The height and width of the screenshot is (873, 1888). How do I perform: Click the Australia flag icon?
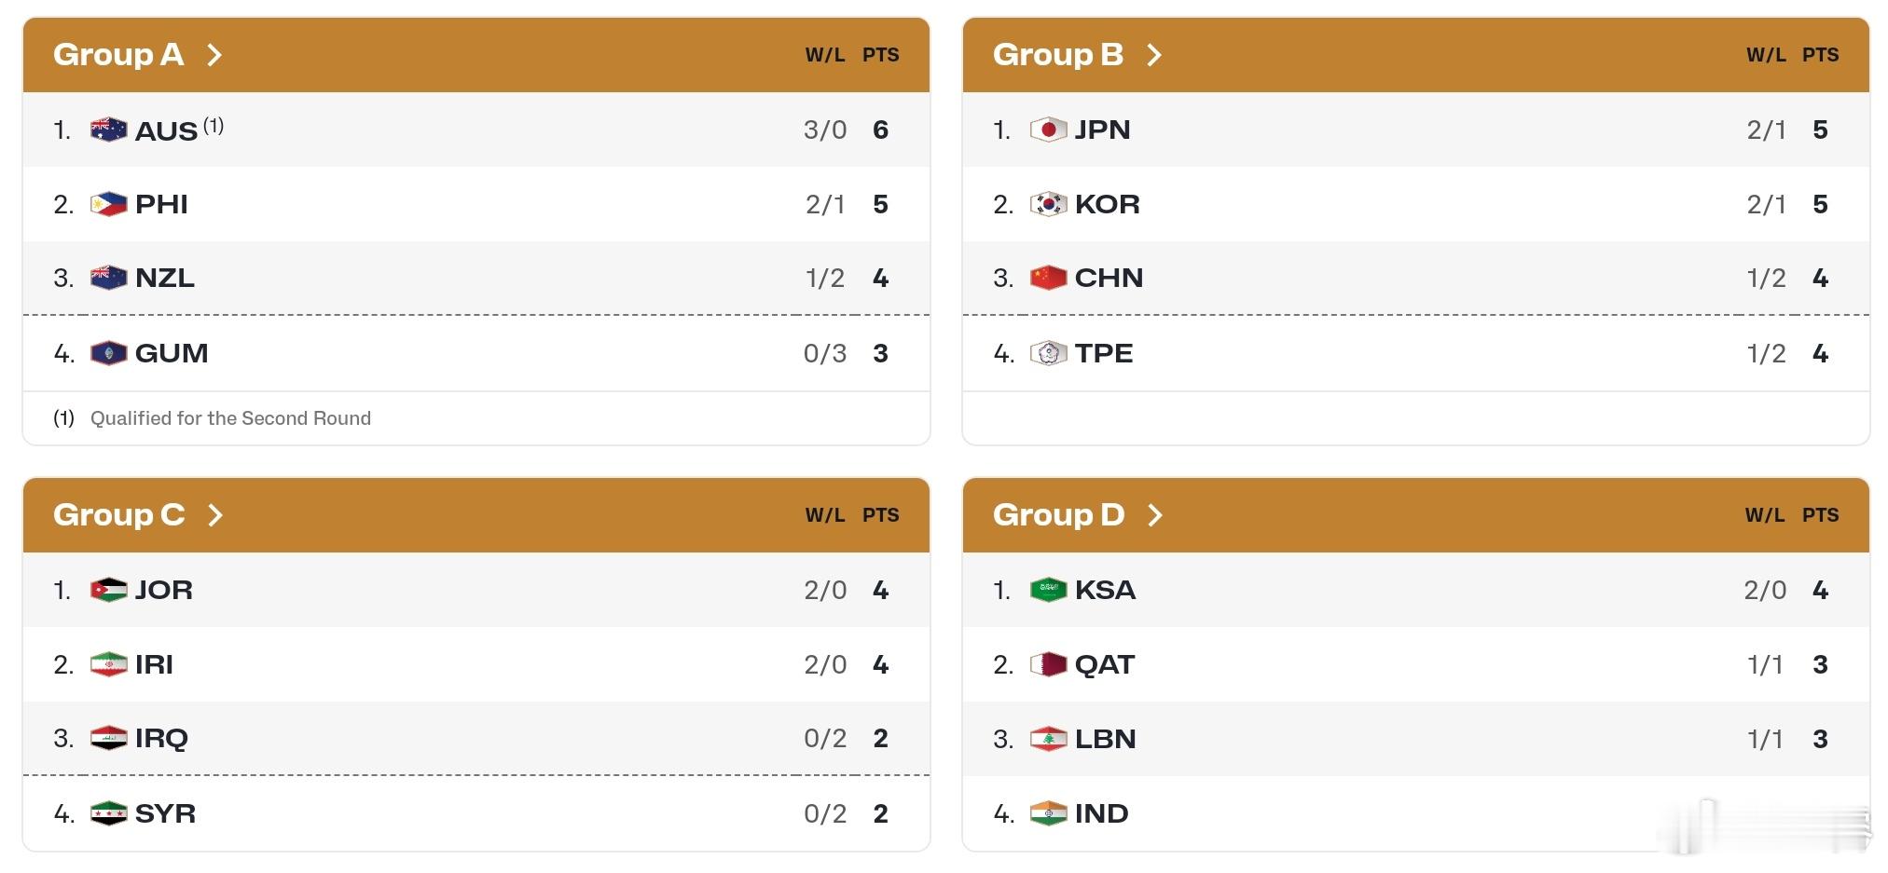(108, 130)
